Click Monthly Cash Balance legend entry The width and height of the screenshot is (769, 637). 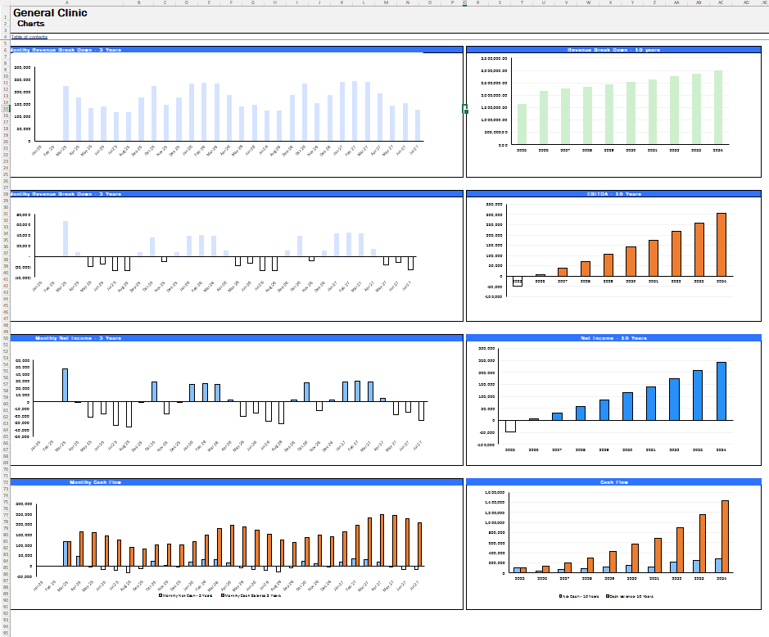click(251, 595)
